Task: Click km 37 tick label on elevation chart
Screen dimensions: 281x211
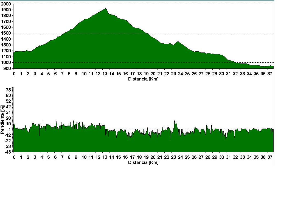Action: click(x=270, y=74)
